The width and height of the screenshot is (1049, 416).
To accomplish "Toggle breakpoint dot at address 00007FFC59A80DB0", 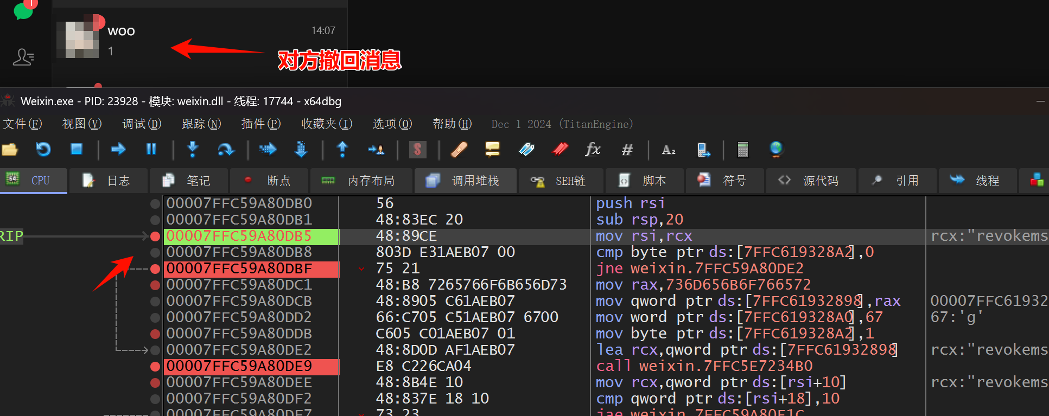I will [155, 203].
